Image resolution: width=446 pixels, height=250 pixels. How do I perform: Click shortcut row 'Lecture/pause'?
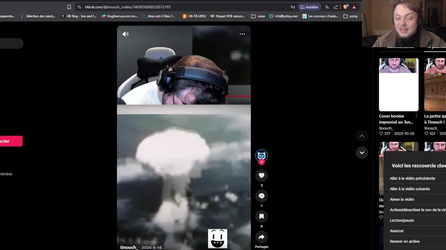point(418,220)
